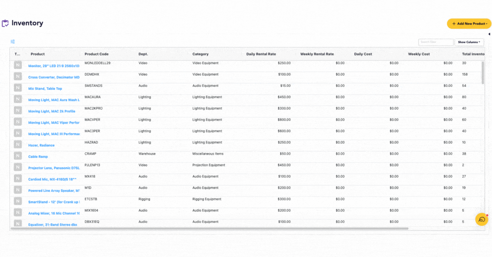492x257 pixels.
Task: Collapse the side panel using the black arrow
Action: (490, 34)
